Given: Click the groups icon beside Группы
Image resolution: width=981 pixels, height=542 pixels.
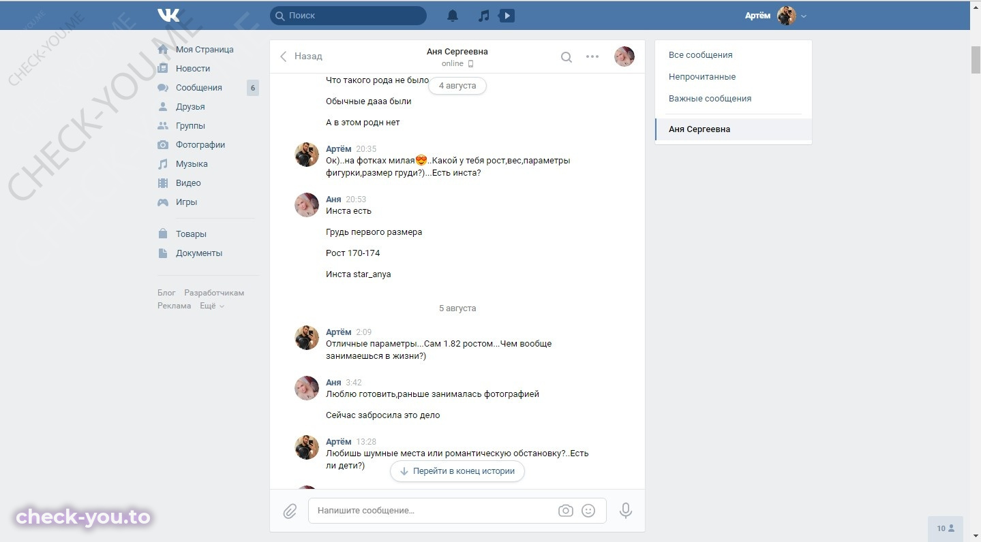Looking at the screenshot, I should (x=163, y=126).
